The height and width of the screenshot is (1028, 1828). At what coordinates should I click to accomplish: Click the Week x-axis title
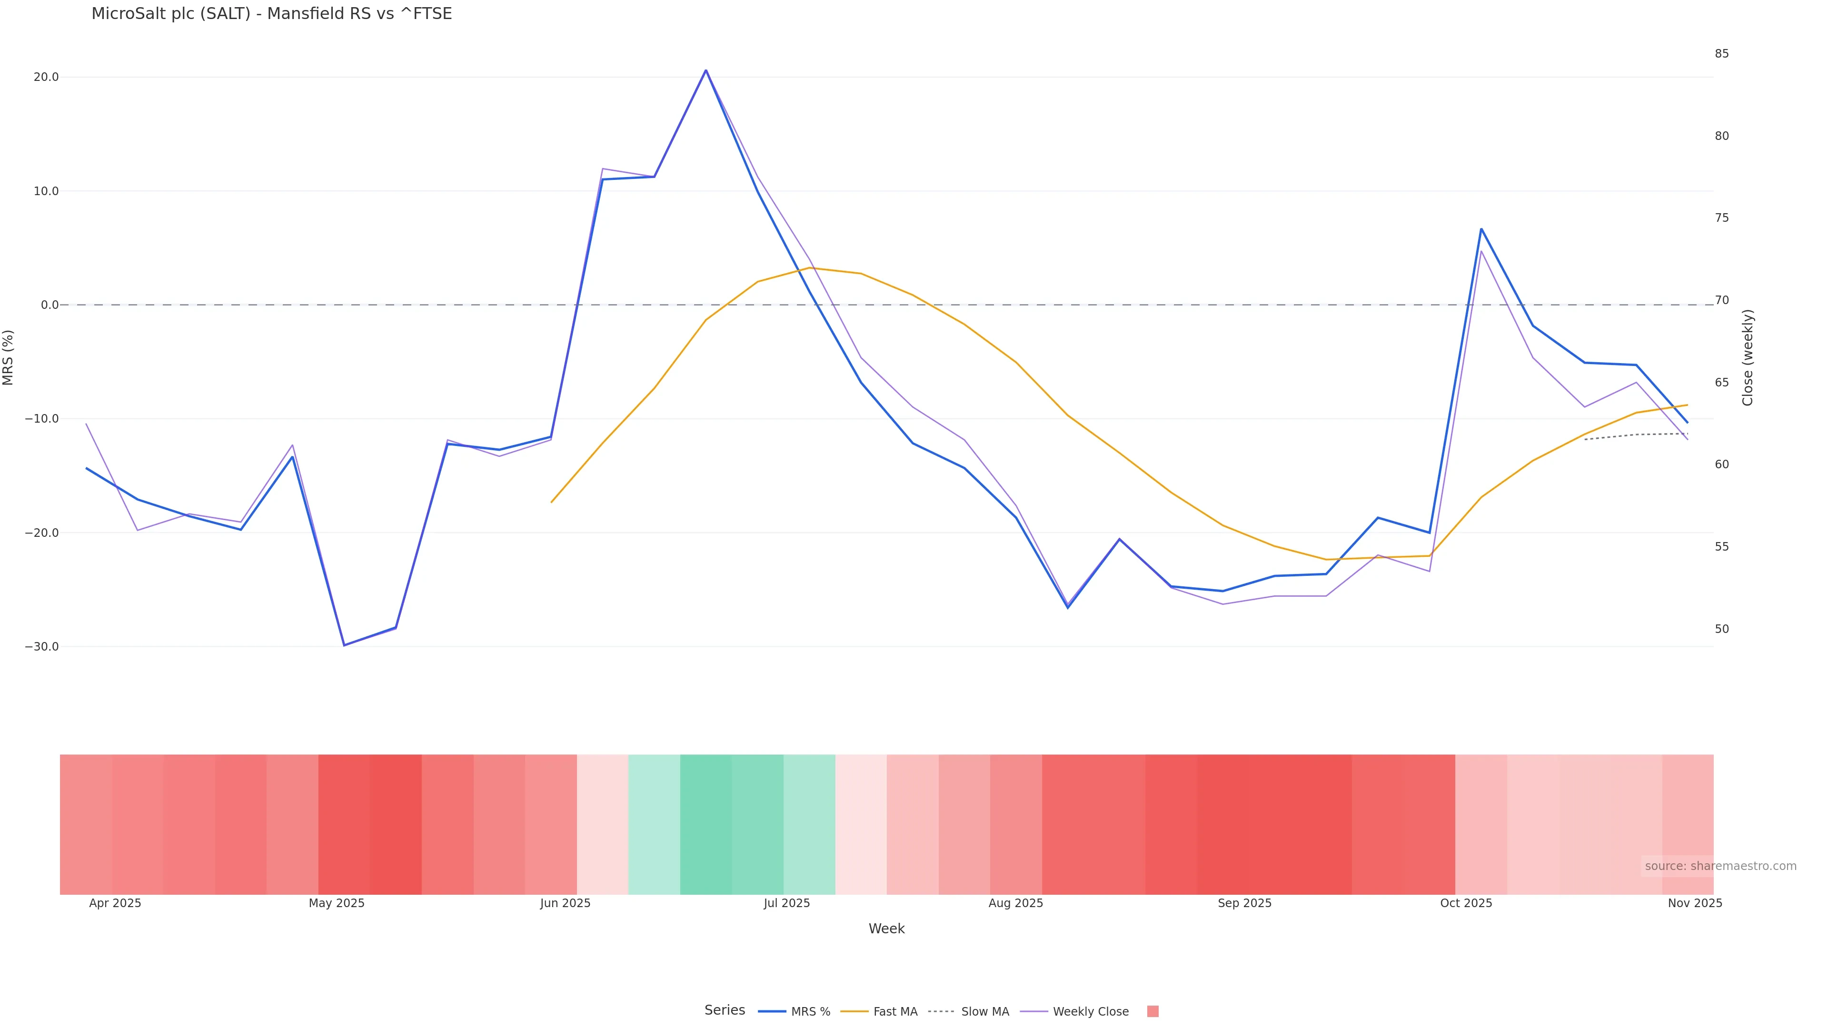(x=886, y=929)
